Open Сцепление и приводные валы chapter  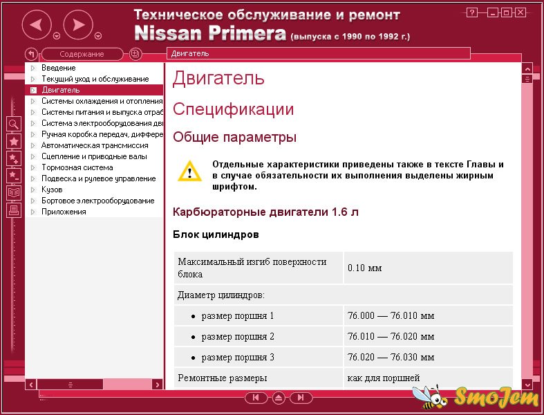pyautogui.click(x=94, y=156)
